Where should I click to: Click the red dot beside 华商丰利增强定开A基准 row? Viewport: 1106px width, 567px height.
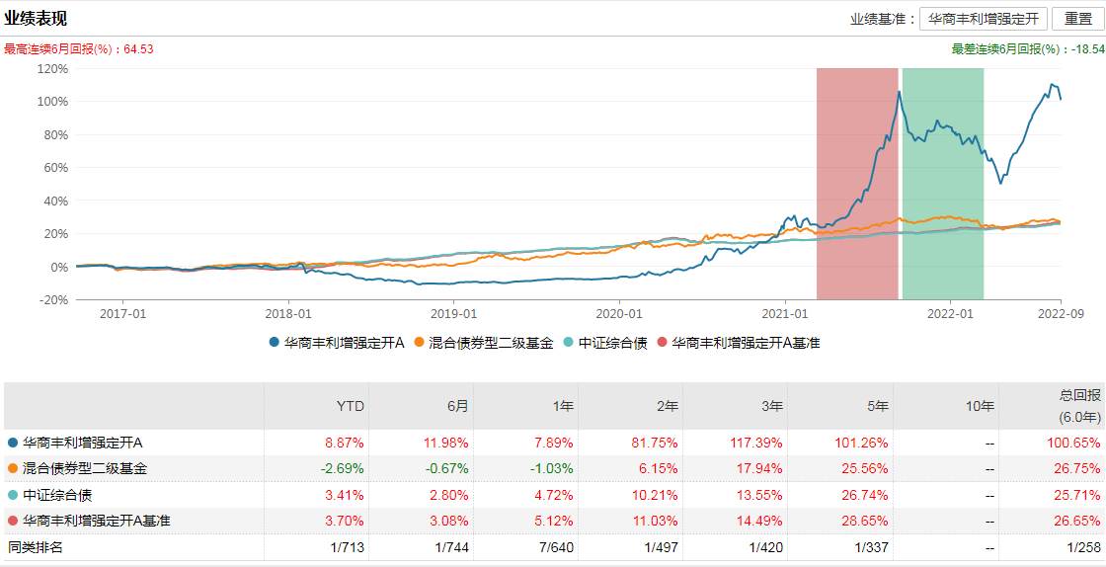13,521
